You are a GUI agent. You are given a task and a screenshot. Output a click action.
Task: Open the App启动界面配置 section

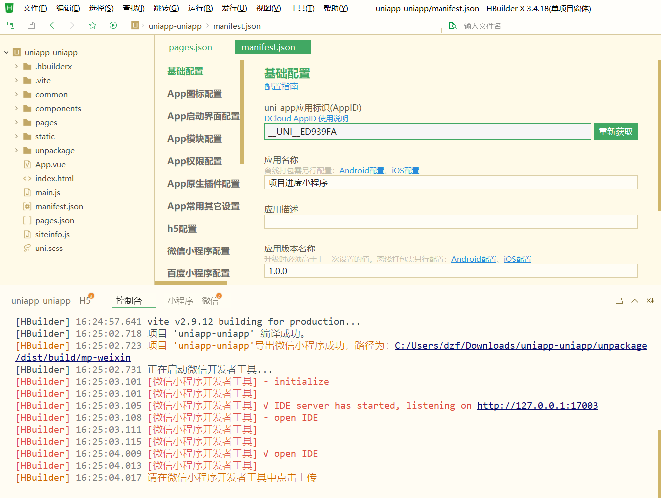coord(204,116)
